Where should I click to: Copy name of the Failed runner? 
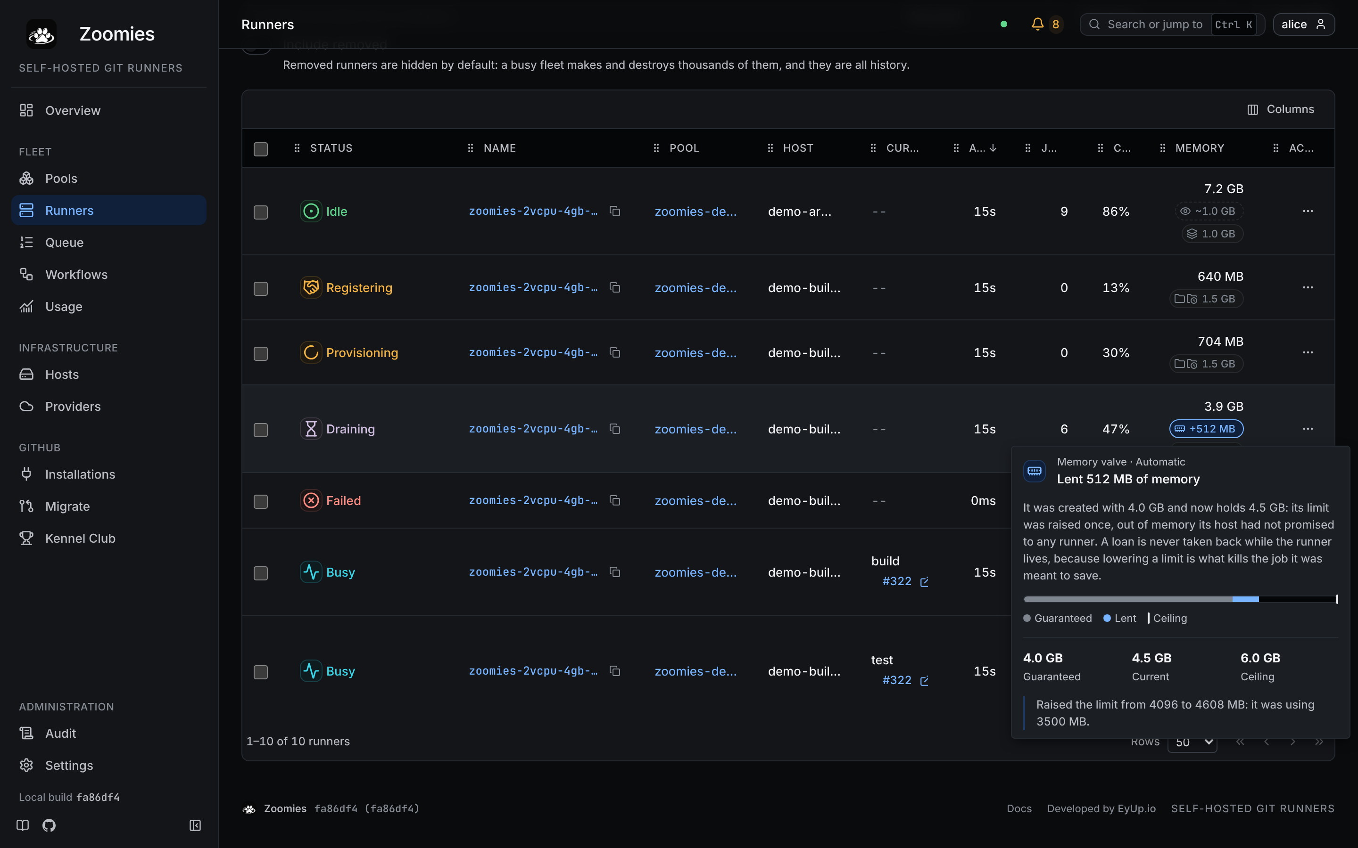coord(615,501)
